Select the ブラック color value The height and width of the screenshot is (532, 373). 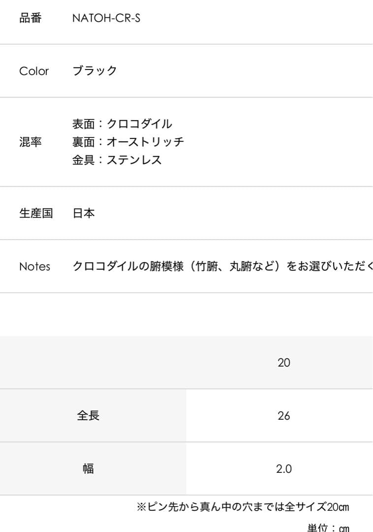[x=95, y=71]
